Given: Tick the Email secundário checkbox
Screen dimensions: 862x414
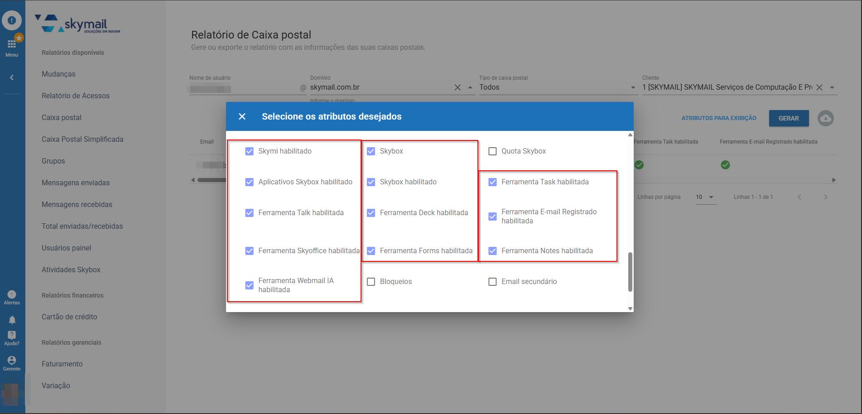Looking at the screenshot, I should tap(492, 282).
